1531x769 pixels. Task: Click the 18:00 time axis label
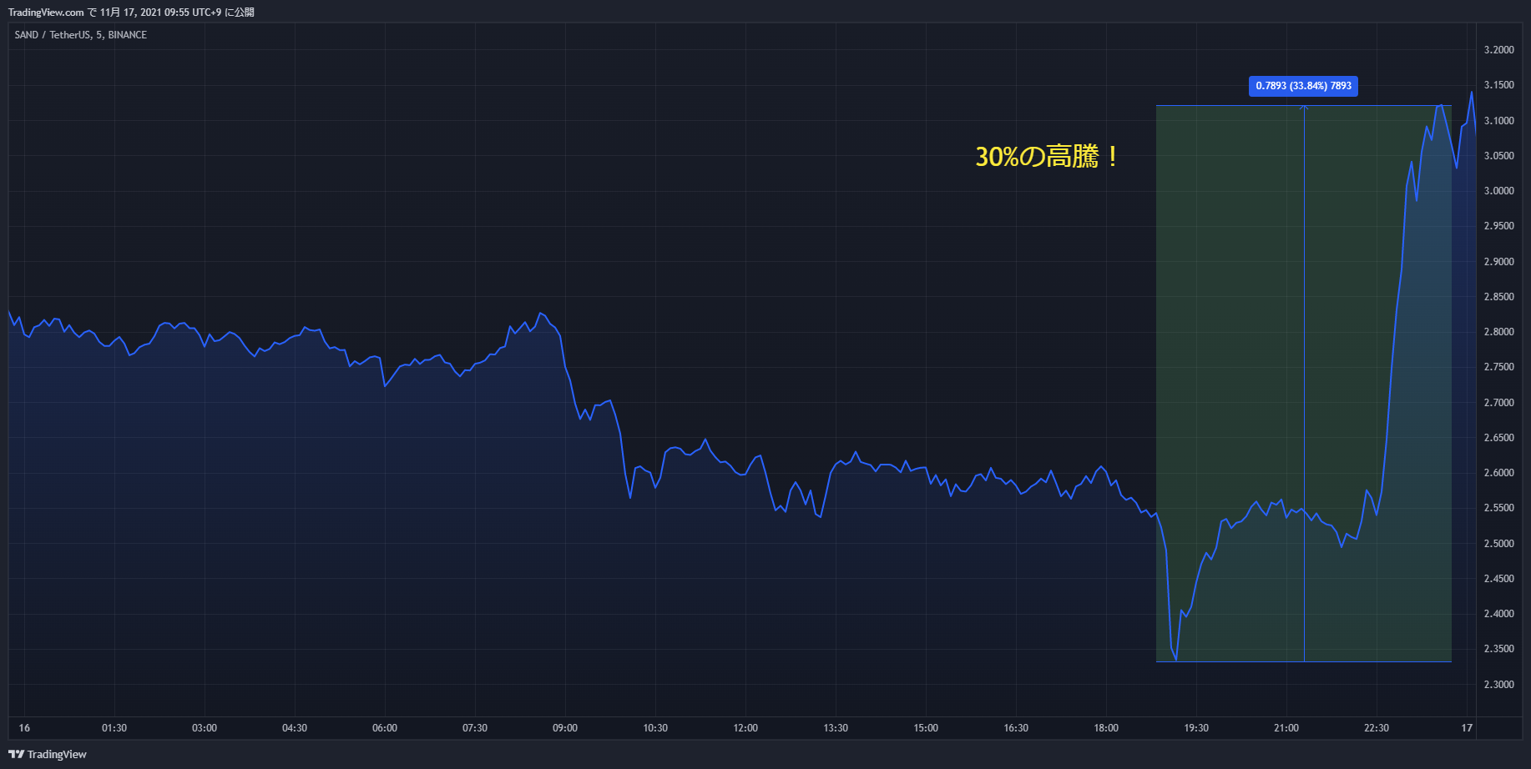click(1106, 728)
